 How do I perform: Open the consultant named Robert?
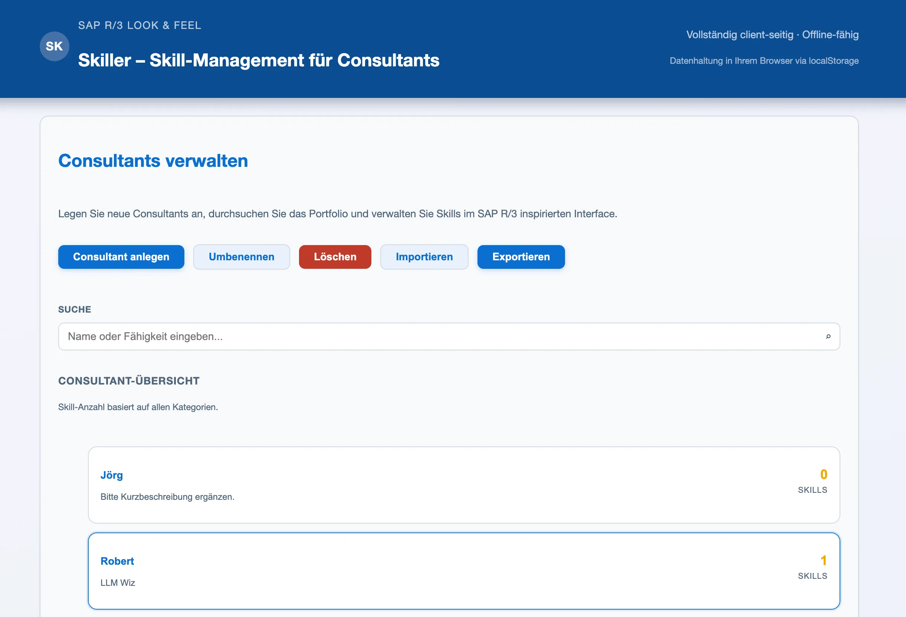(x=117, y=561)
